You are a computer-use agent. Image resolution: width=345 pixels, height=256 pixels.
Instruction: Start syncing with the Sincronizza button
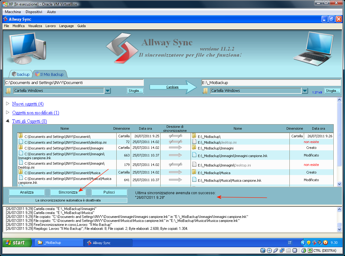point(68,192)
